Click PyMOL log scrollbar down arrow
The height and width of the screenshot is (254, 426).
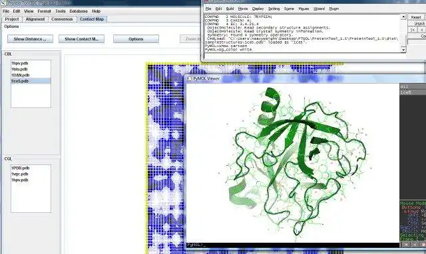403,50
